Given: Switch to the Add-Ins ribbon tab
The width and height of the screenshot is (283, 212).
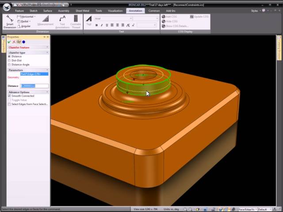Looking at the screenshot, I should tap(171, 11).
